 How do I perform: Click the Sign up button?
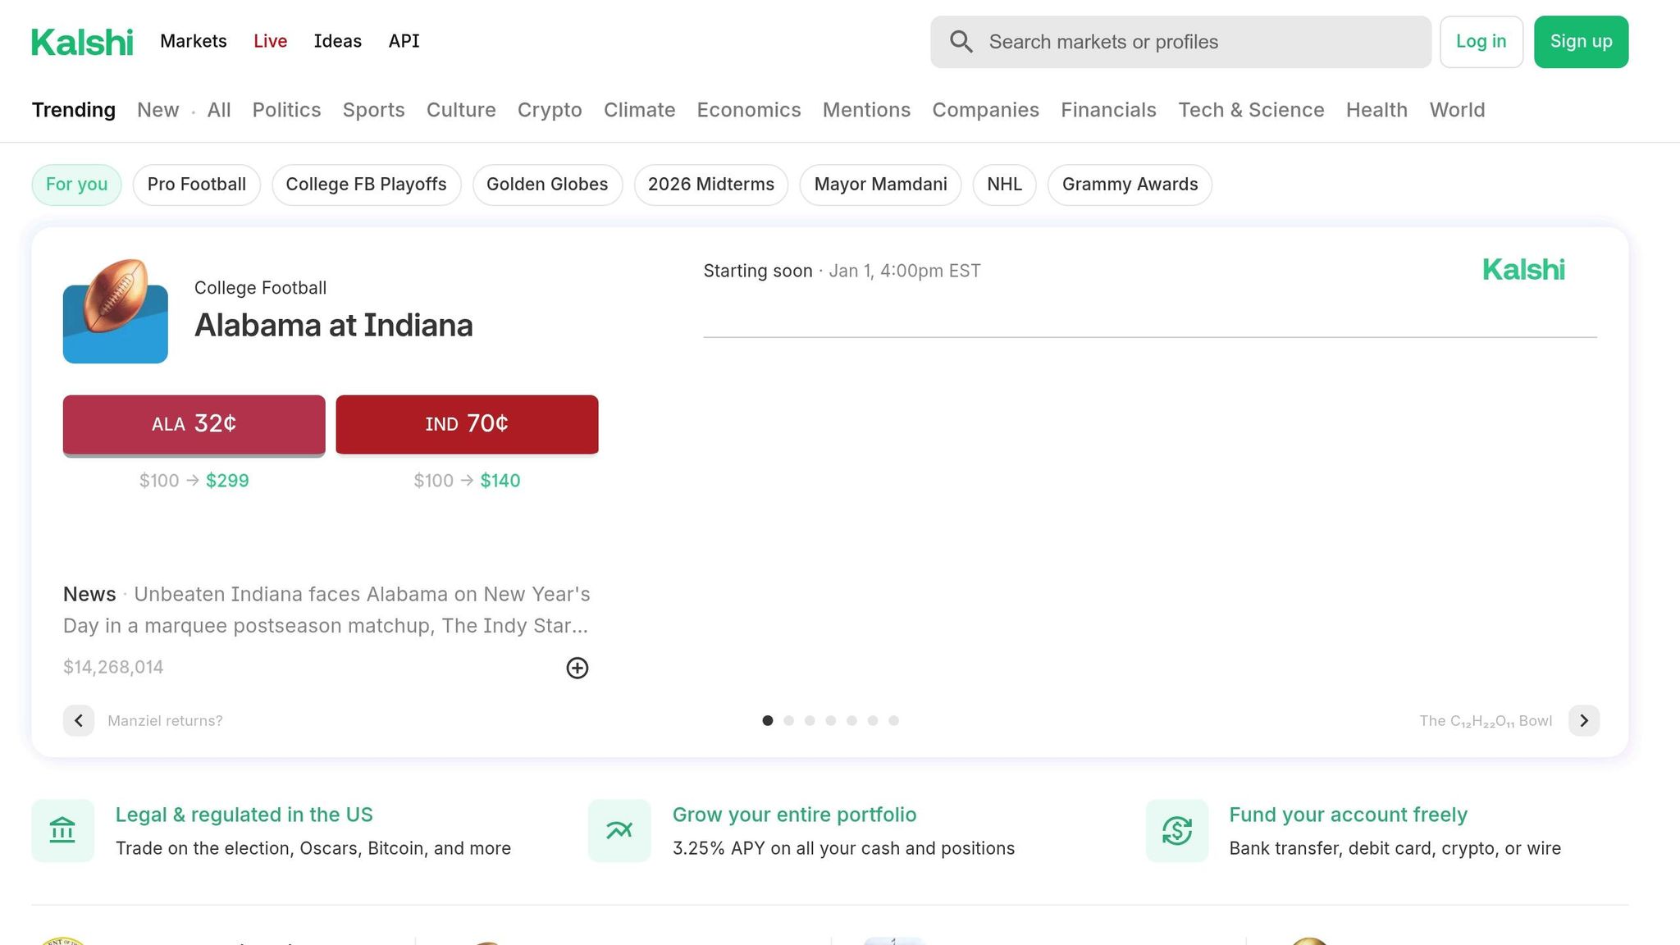click(1581, 42)
